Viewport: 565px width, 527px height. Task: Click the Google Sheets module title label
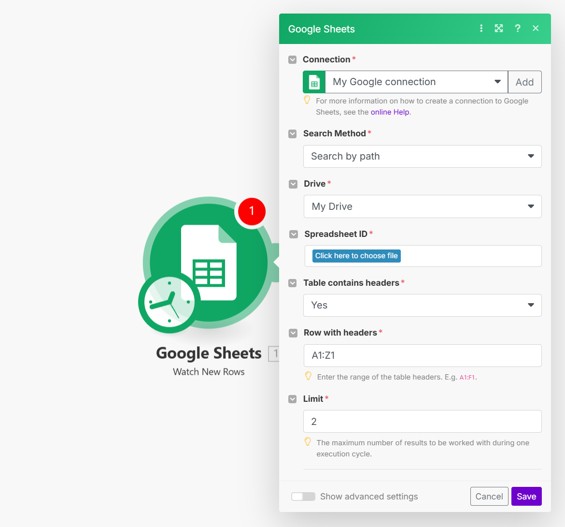pyautogui.click(x=209, y=353)
